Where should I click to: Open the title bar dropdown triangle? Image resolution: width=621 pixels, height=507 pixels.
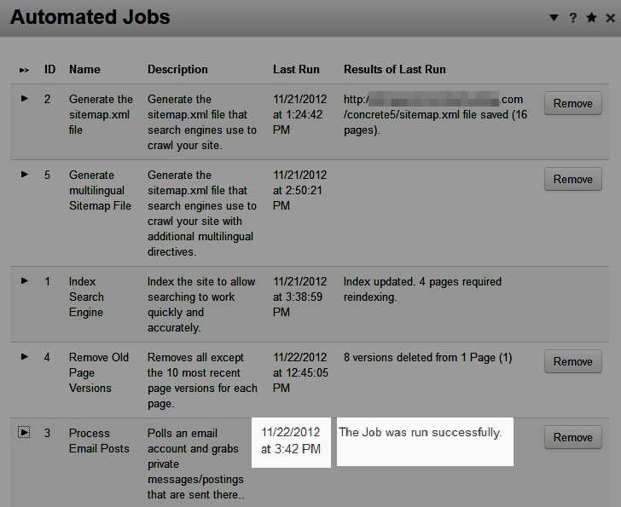click(x=554, y=17)
